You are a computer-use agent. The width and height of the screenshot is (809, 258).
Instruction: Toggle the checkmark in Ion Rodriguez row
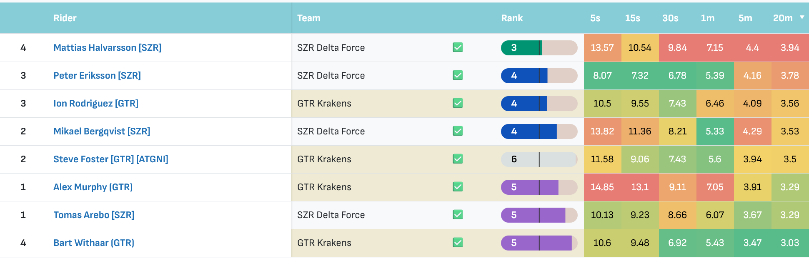458,103
